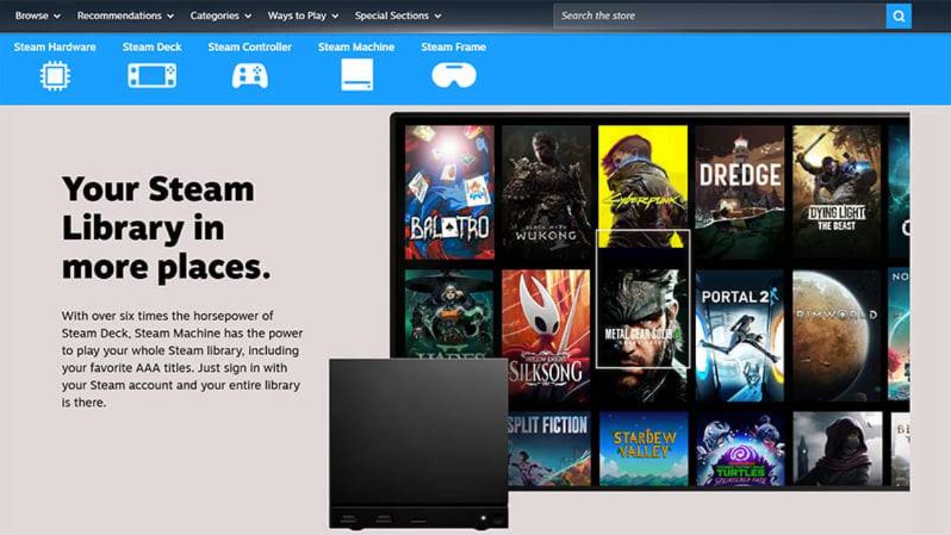Click the Dredge game artwork
Viewport: 951px width, 535px height.
(x=739, y=189)
